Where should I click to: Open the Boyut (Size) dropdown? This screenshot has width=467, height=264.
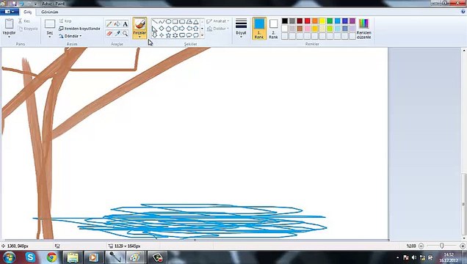point(241,29)
